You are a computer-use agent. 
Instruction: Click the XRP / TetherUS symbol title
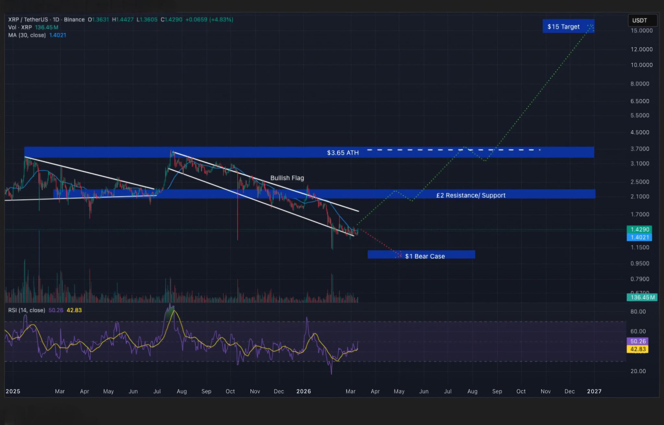28,19
